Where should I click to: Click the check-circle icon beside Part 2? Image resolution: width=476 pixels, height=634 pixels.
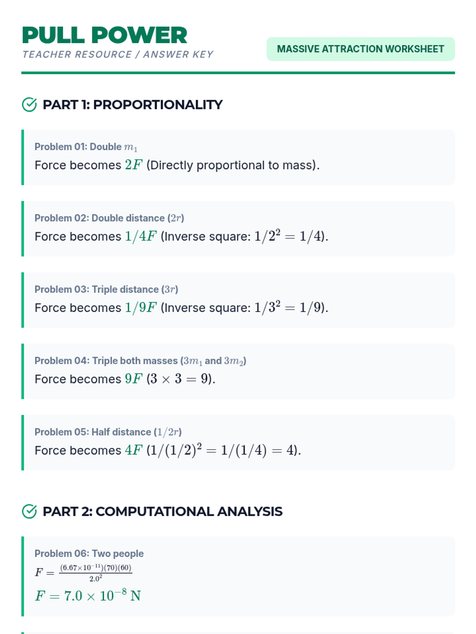pyautogui.click(x=29, y=512)
